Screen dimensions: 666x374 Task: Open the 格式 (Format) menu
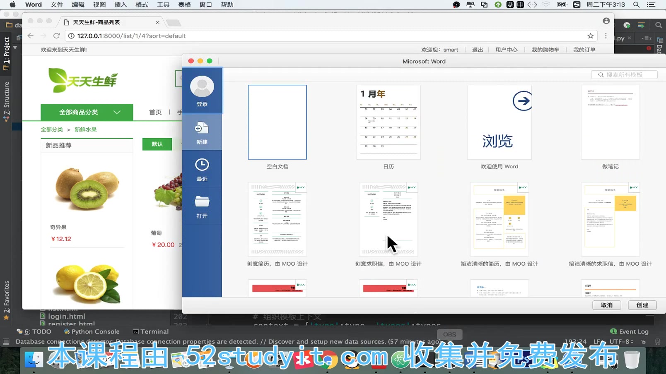tap(142, 5)
